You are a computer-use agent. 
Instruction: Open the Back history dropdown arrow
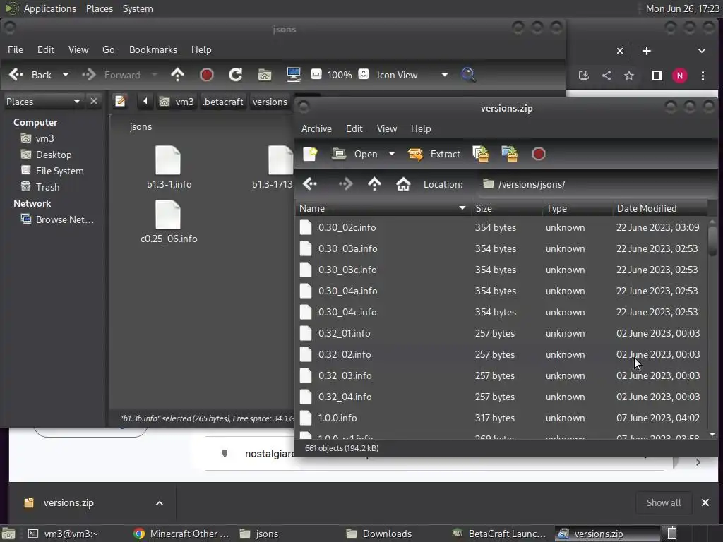tap(66, 75)
